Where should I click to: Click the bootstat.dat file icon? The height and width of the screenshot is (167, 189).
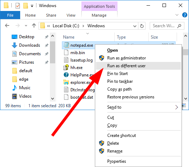pyautogui.click(x=66, y=97)
